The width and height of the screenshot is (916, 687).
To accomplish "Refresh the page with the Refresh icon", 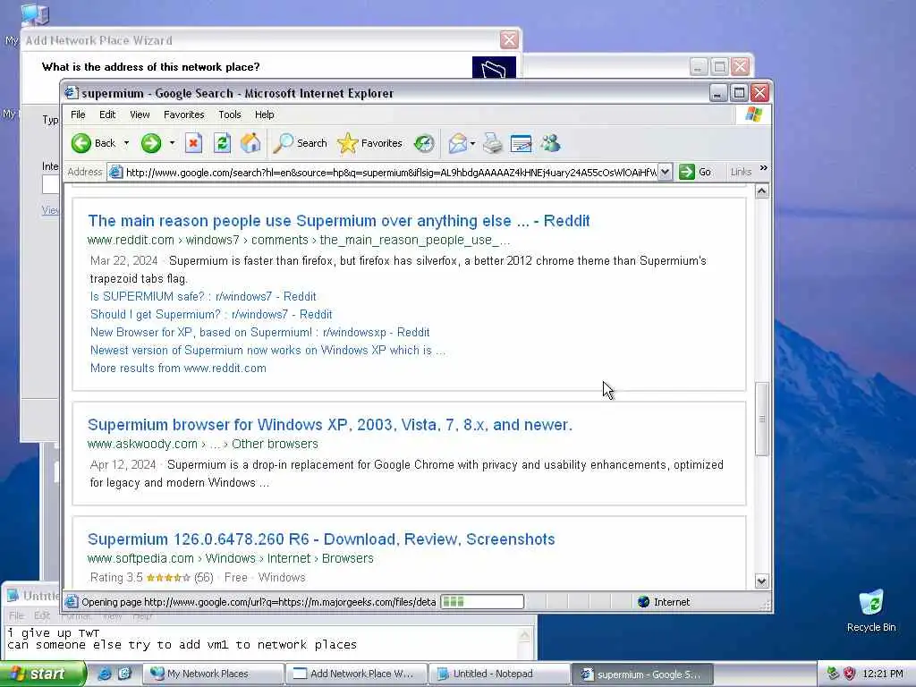I will tap(222, 143).
